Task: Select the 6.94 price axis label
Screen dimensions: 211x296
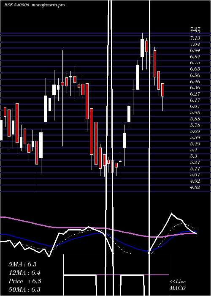Action: click(x=195, y=50)
